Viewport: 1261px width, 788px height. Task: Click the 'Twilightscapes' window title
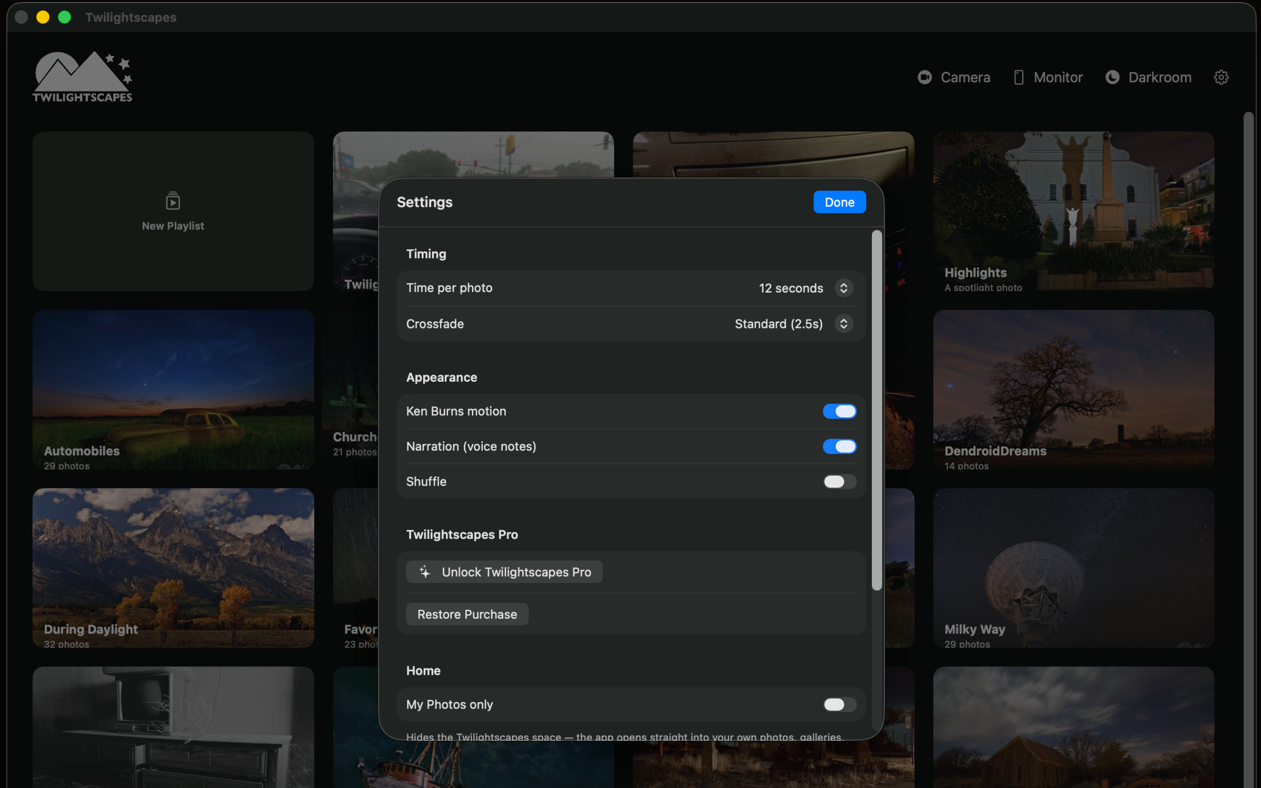click(131, 17)
